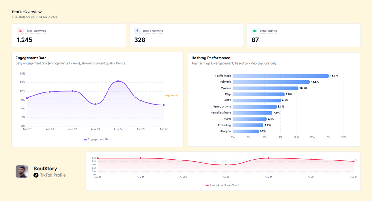Click the Total Followers label
Screen dimensions: 372x201
click(x=35, y=31)
